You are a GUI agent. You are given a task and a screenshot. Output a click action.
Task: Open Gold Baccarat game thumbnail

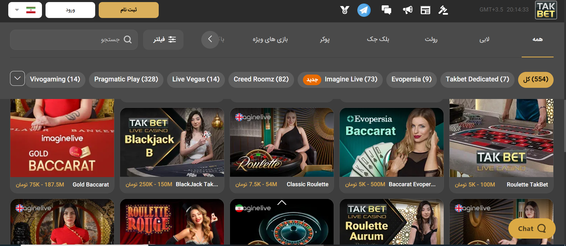tap(62, 138)
